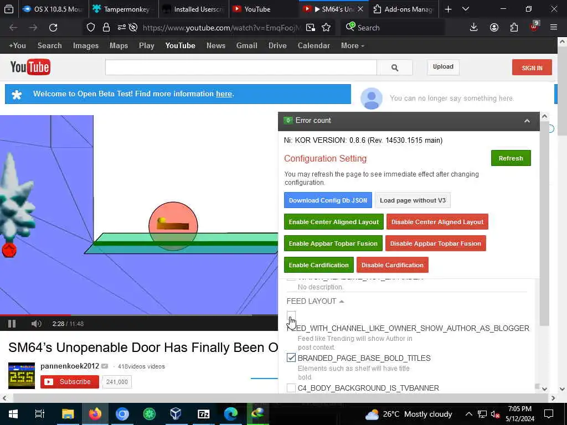Click the site security padlock icon
The height and width of the screenshot is (425, 567).
point(106,28)
